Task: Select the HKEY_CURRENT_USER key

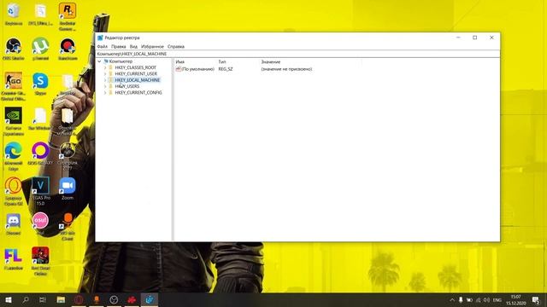Action: click(136, 74)
